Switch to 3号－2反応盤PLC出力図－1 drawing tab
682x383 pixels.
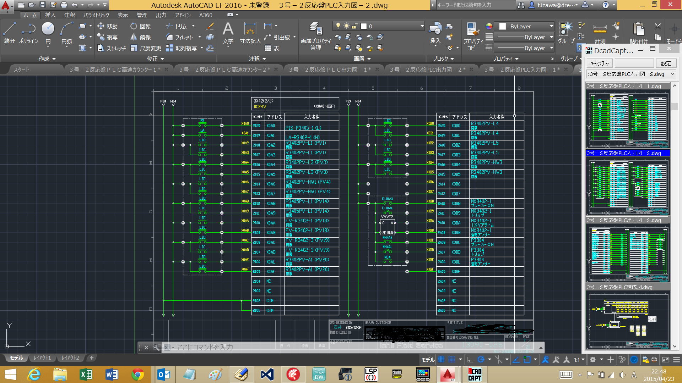pos(330,70)
